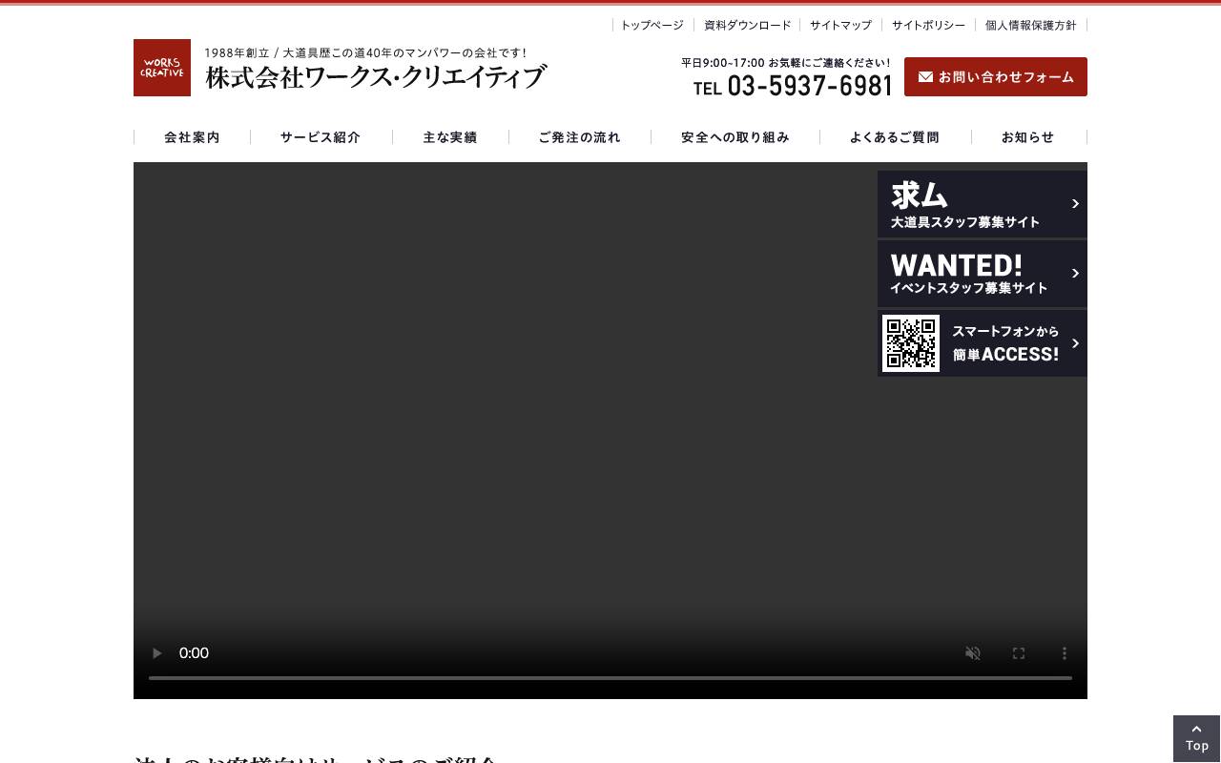Enter fullscreen video mode
The height and width of the screenshot is (763, 1221).
tap(1019, 653)
